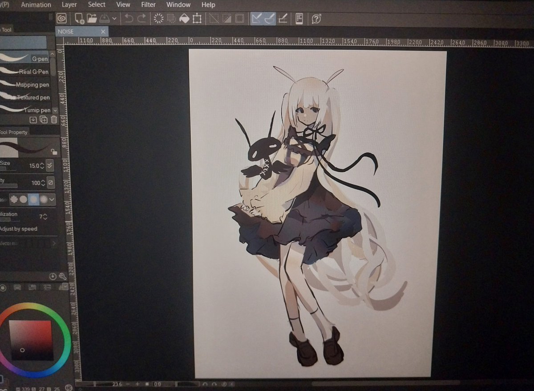Click the Clear (dotted circle) icon
The height and width of the screenshot is (391, 534).
coord(158,18)
